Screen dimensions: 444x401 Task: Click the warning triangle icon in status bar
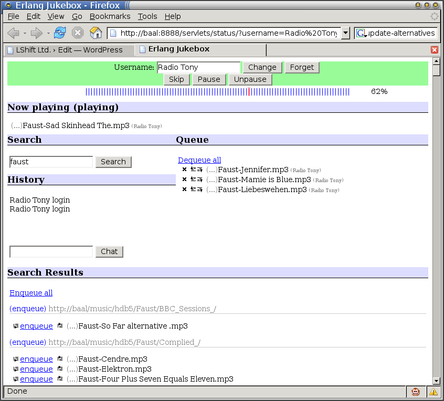click(x=434, y=392)
